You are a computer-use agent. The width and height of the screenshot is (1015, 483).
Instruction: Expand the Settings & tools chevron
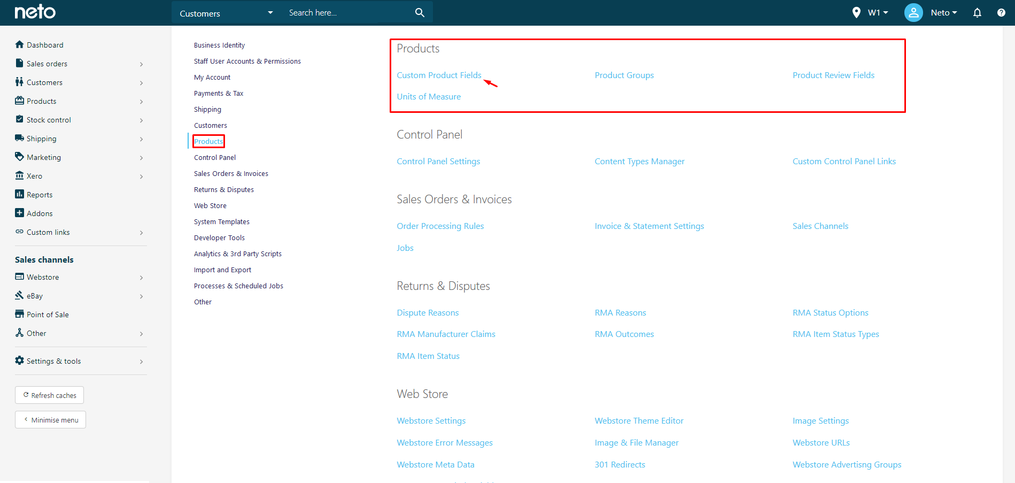[x=141, y=362]
